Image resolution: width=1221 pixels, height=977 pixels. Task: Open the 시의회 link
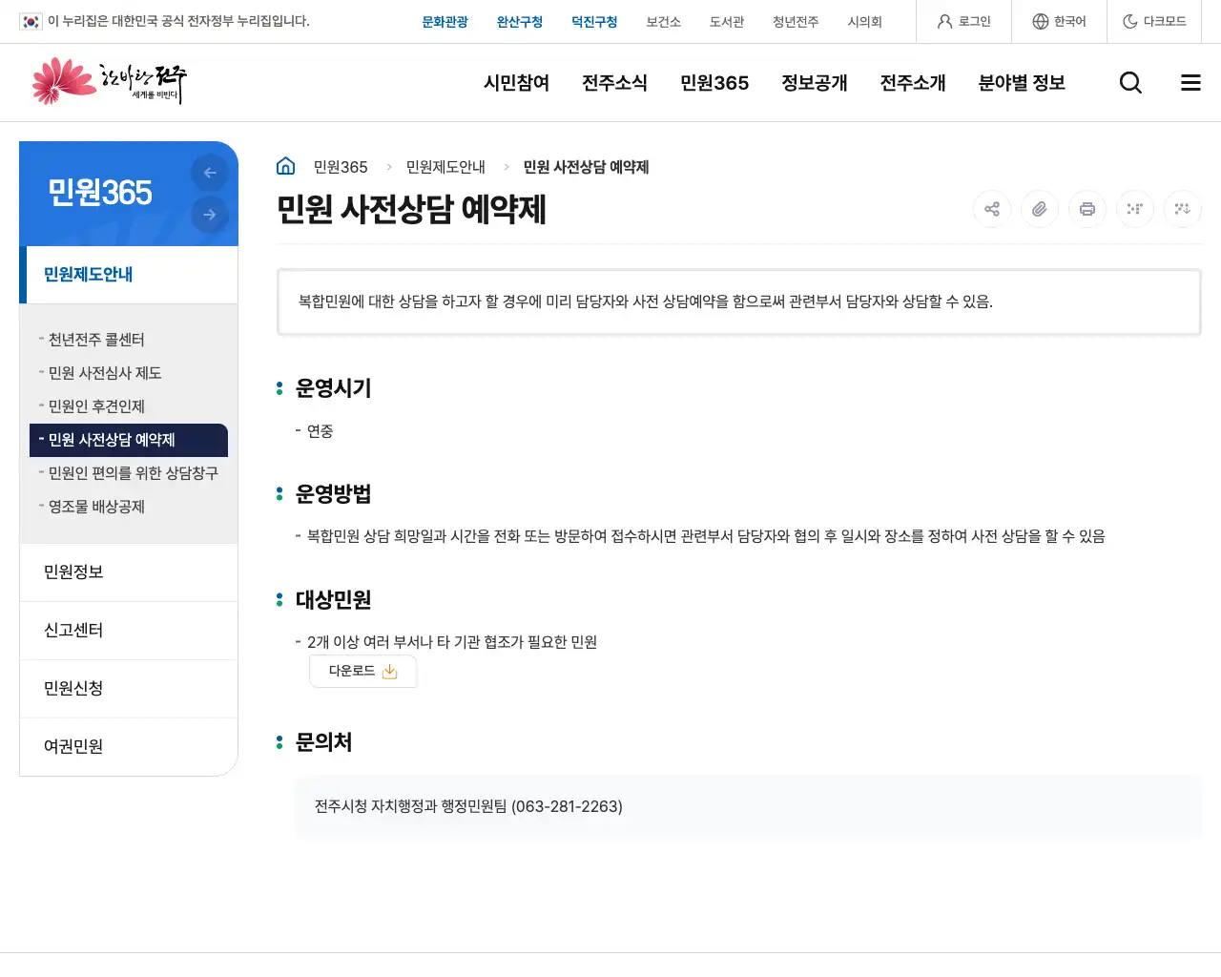(865, 22)
